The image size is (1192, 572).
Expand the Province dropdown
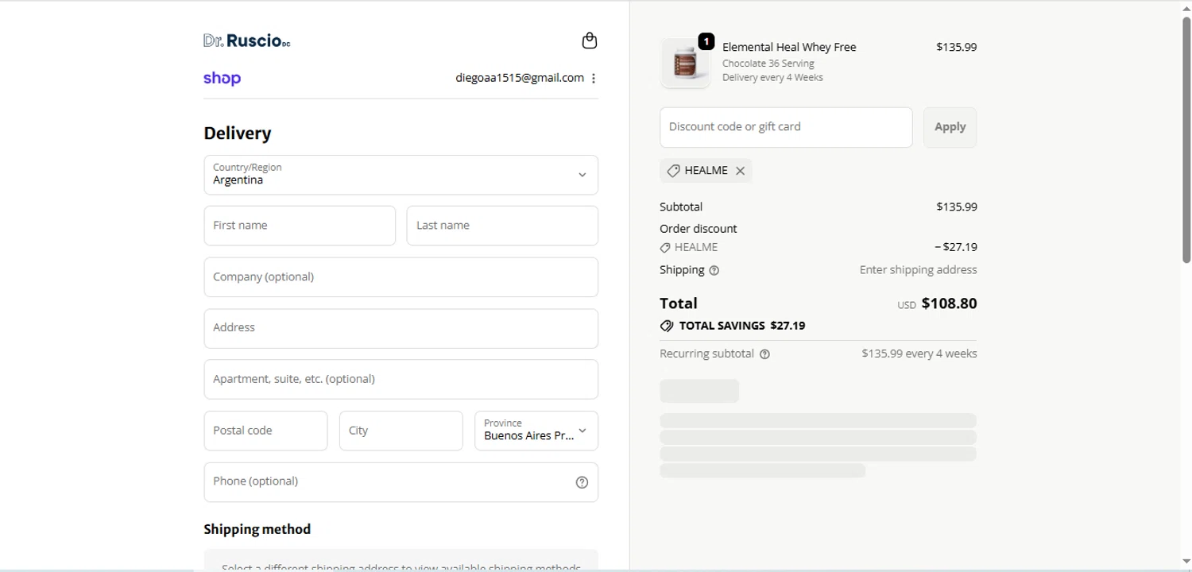[536, 431]
